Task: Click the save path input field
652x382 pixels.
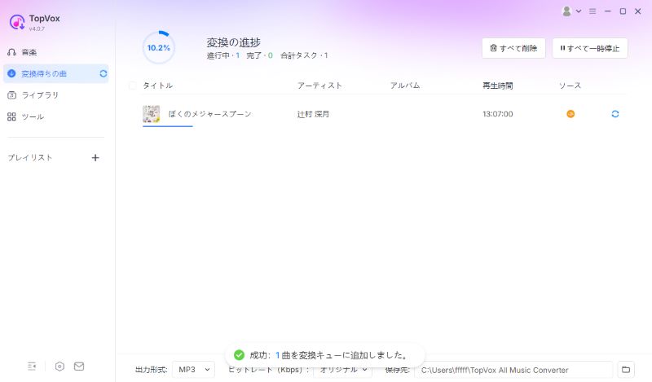Action: click(x=513, y=370)
